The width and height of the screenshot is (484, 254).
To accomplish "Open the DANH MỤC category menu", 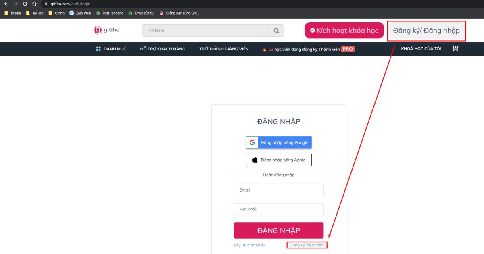I will (111, 49).
